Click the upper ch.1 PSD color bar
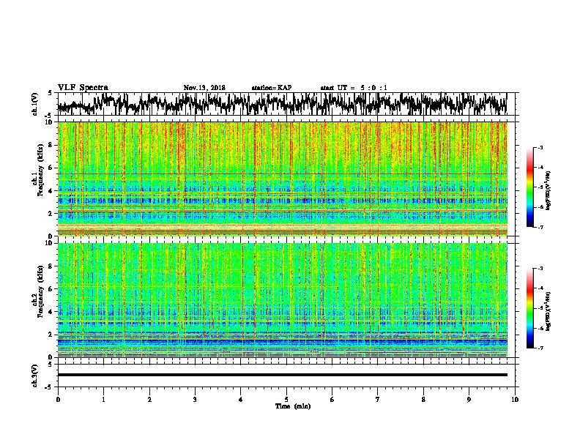Image resolution: width=580 pixels, height=448 pixels. 530,187
